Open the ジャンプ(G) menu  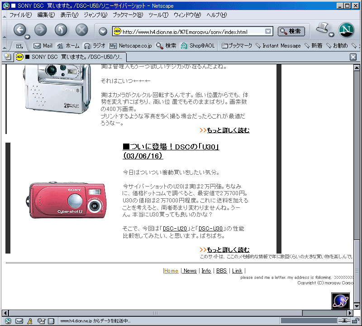pos(95,15)
